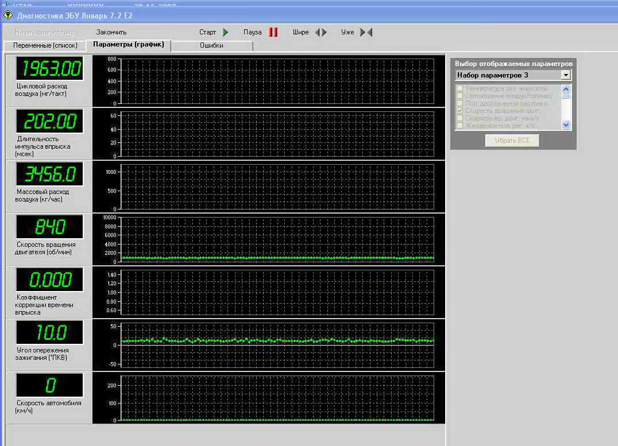Click the Пауза label

point(252,32)
